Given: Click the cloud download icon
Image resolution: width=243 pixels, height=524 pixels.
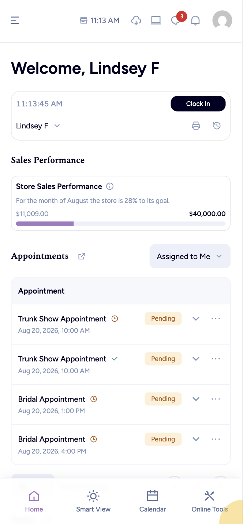Looking at the screenshot, I should pos(136,20).
